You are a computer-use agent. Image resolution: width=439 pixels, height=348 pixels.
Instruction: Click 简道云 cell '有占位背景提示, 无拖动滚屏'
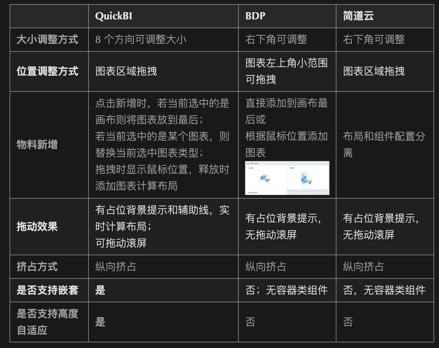click(x=381, y=226)
